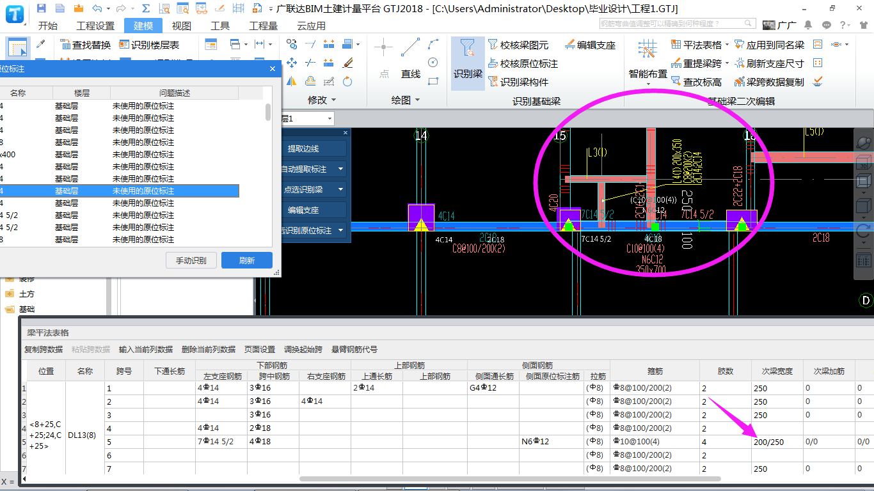Click 梁跨数据复制 copy beam span data

pos(769,82)
